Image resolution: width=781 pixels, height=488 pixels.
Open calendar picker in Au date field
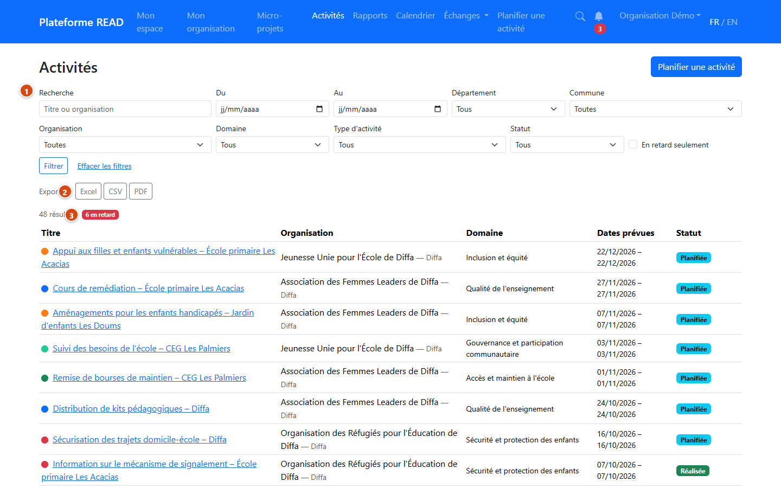(x=438, y=109)
